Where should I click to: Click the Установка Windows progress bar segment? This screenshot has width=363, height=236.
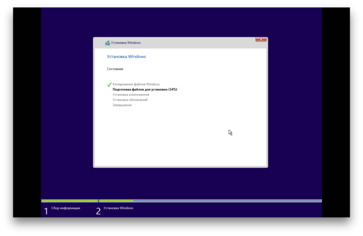coord(210,201)
